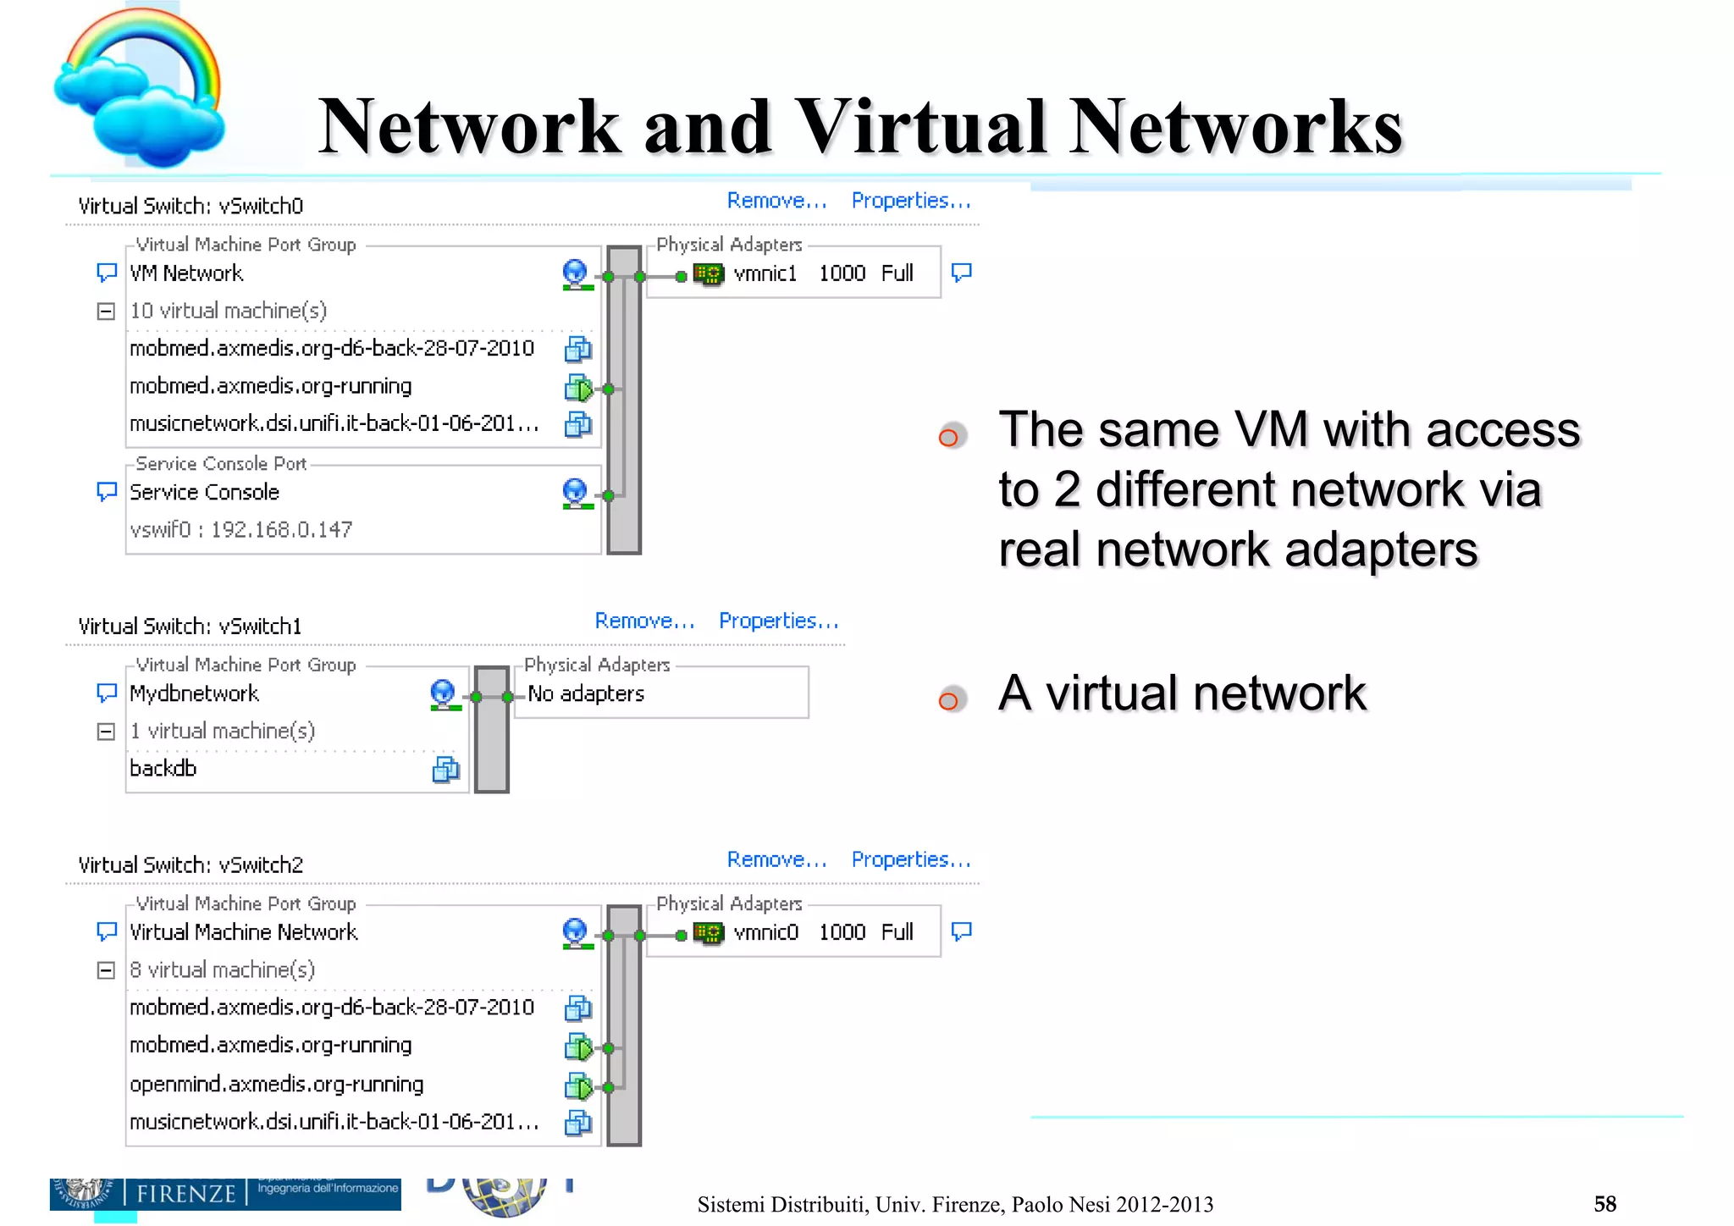The width and height of the screenshot is (1734, 1226).
Task: Select musicnetwork.dsi.unifi.it entry in vSwitch0
Action: (334, 423)
